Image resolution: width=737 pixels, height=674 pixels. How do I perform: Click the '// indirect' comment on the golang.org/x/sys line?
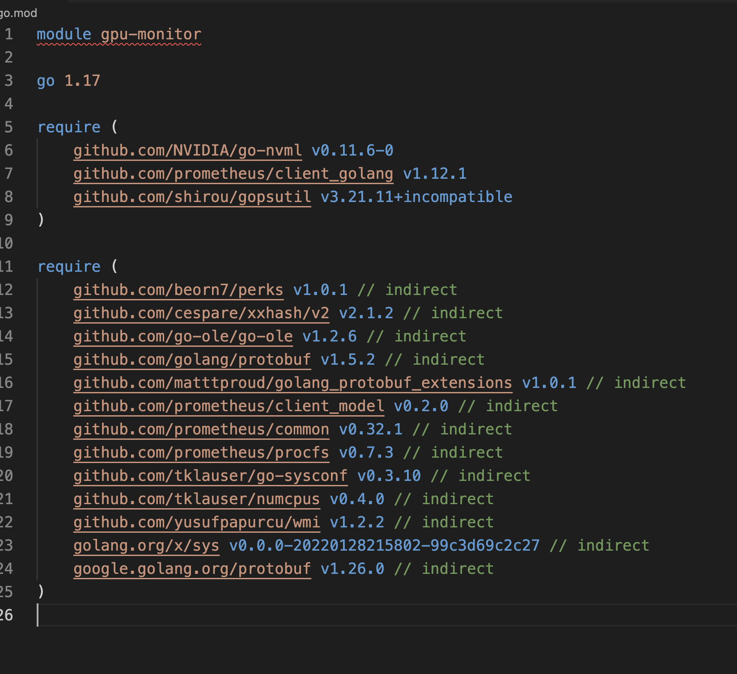pos(600,546)
